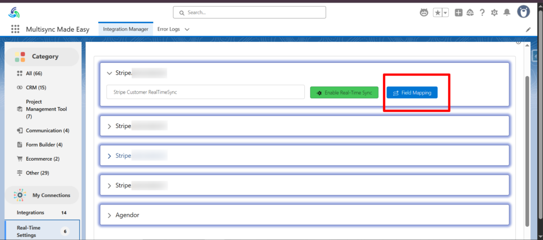This screenshot has width=543, height=240.
Task: Click the 14 count badge beside Integrations
Action: point(64,213)
